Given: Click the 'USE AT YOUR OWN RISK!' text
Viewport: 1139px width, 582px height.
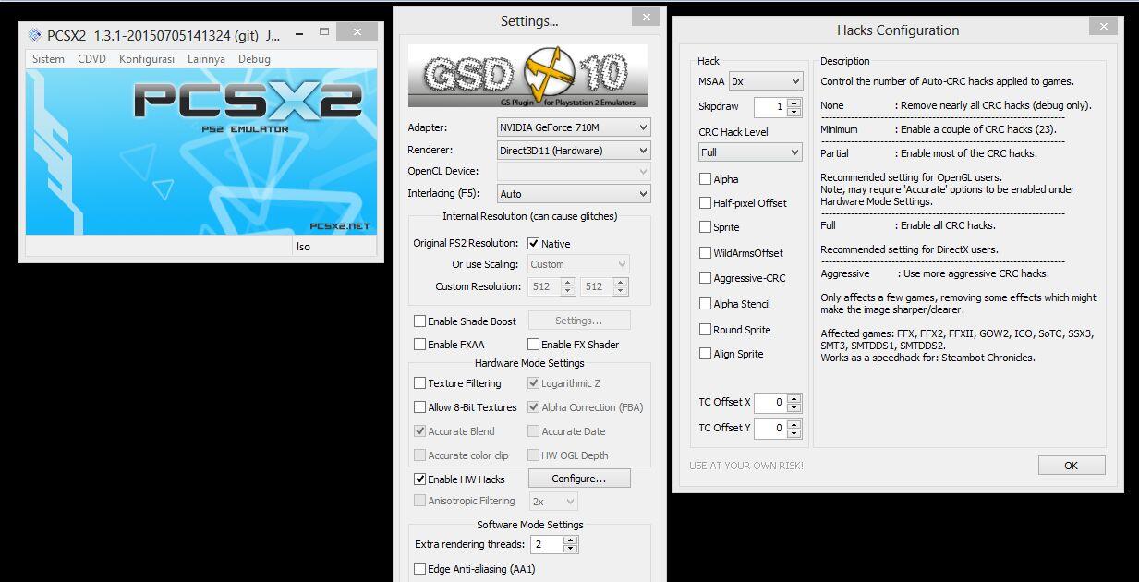Looking at the screenshot, I should click(746, 466).
